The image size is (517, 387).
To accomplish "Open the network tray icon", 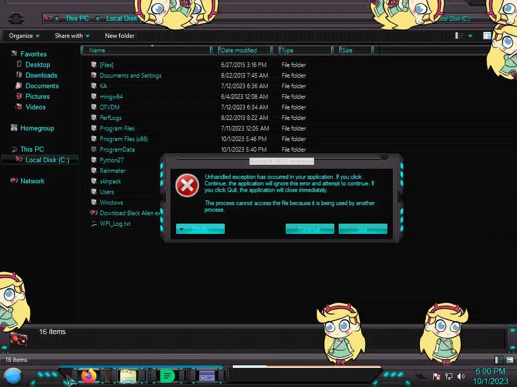I will (449, 376).
